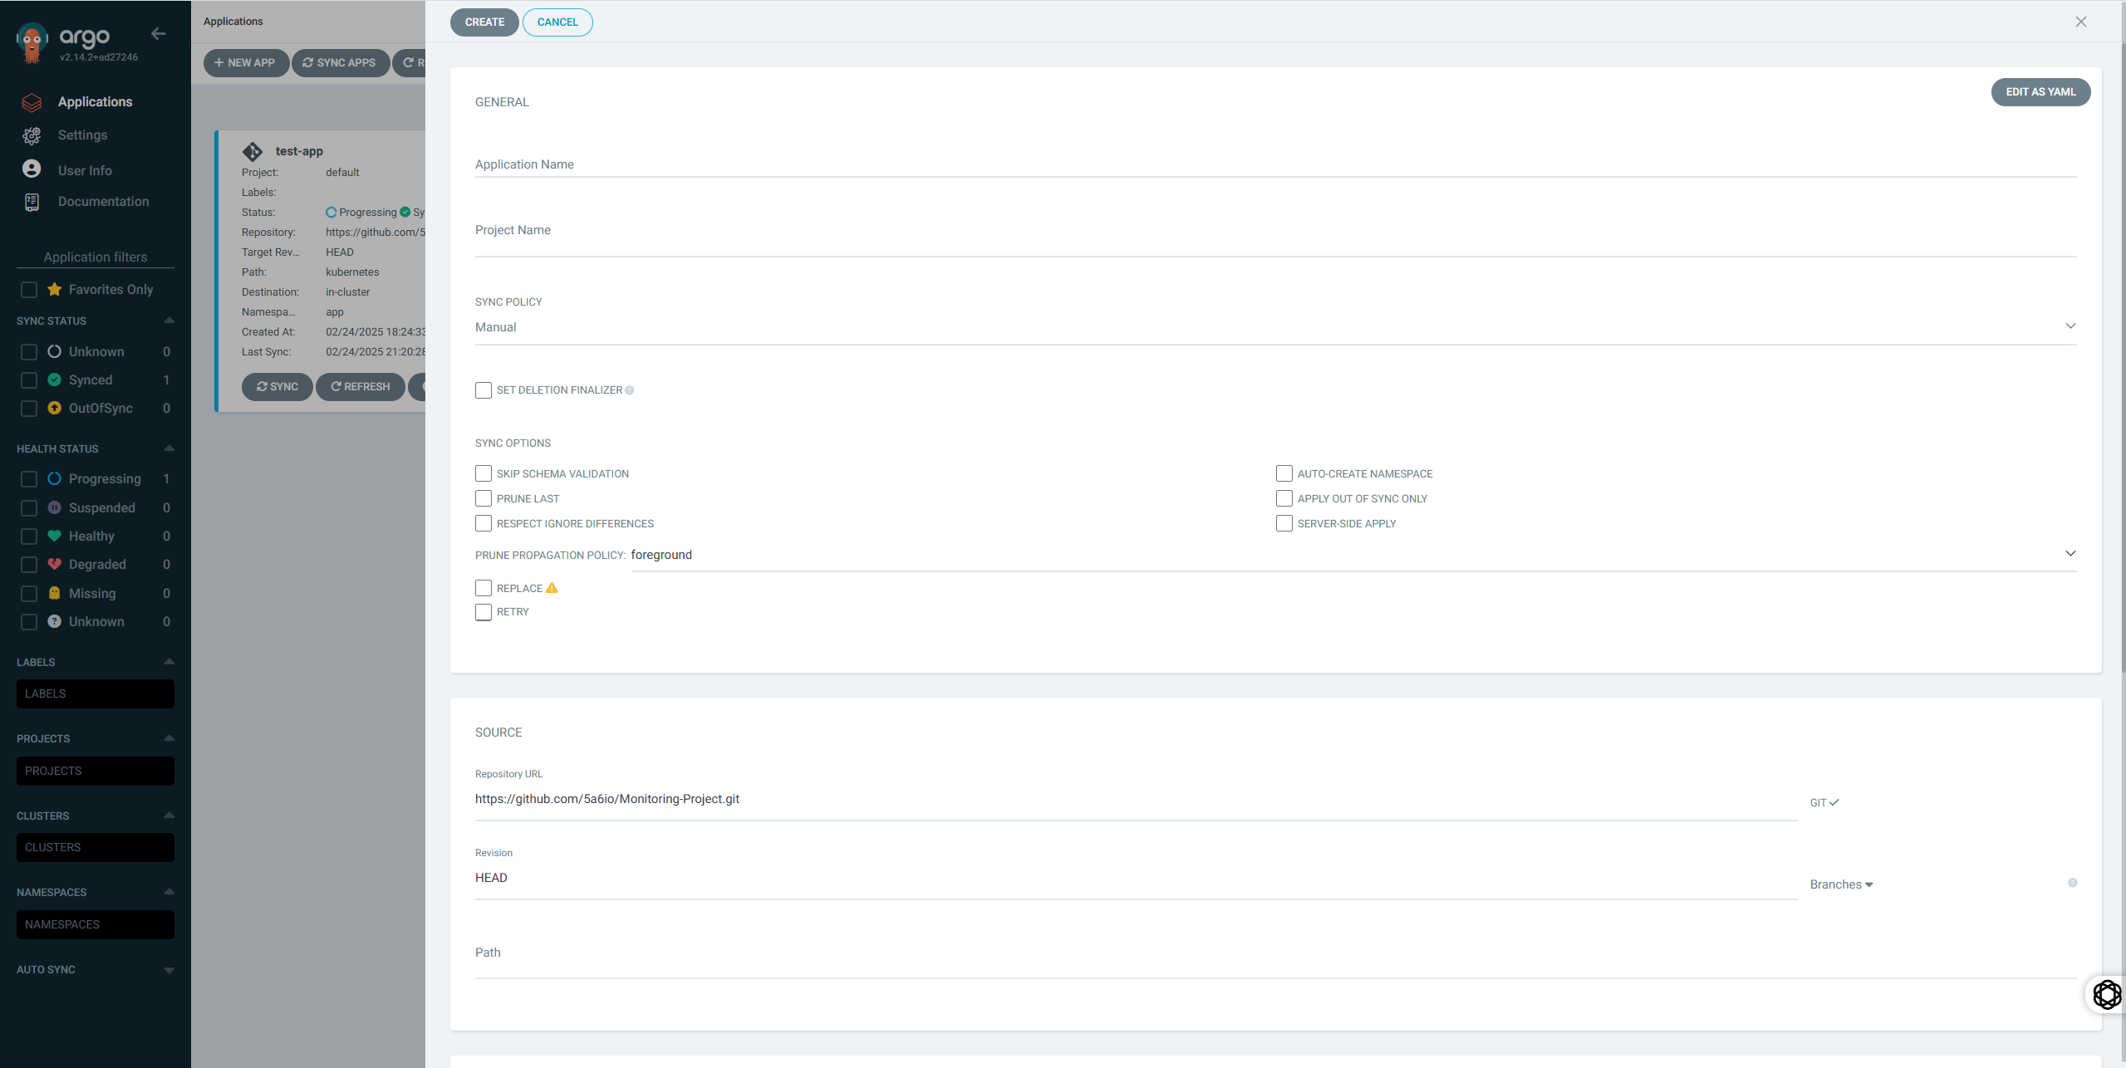Open the Sync Policy Manual dropdown
This screenshot has height=1068, width=2126.
[1274, 327]
